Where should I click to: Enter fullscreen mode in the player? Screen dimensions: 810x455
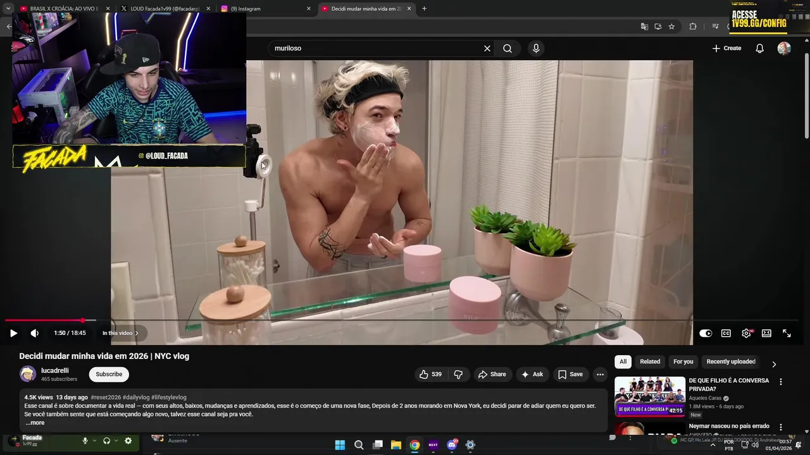coord(787,333)
